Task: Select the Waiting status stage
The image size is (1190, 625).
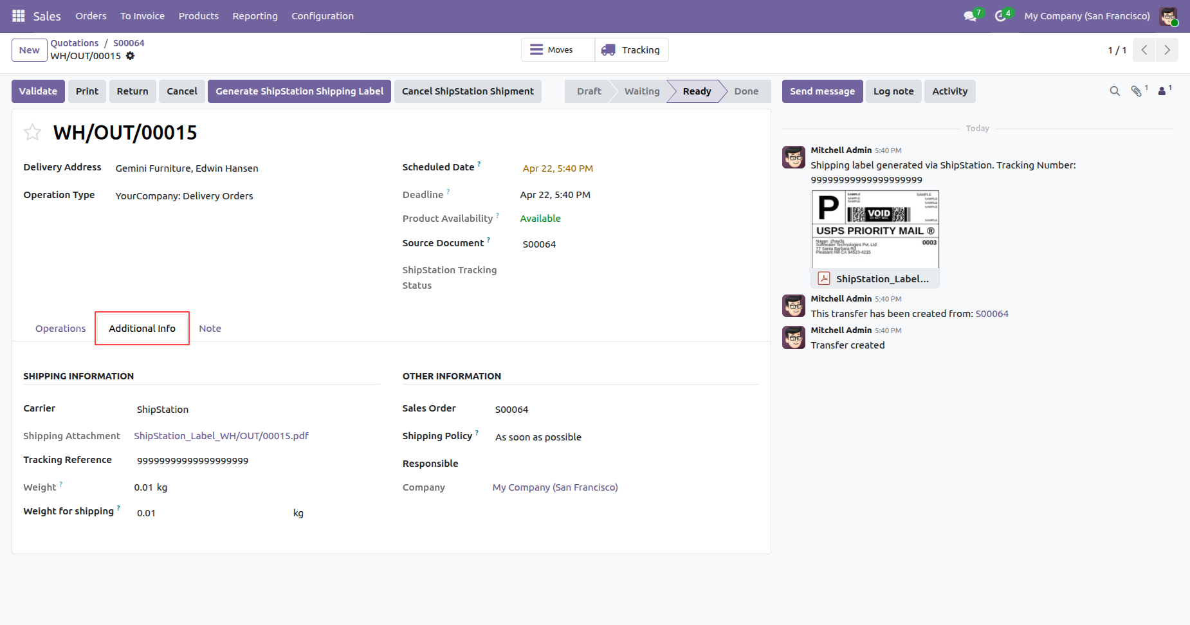Action: pyautogui.click(x=641, y=91)
